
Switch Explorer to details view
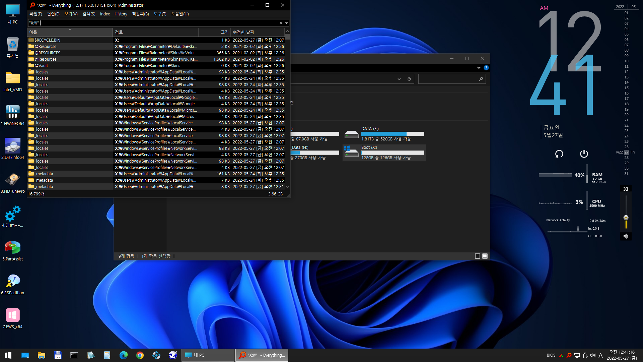(x=478, y=256)
